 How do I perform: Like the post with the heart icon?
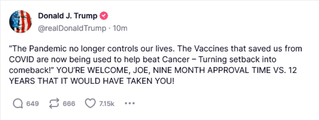(x=89, y=103)
